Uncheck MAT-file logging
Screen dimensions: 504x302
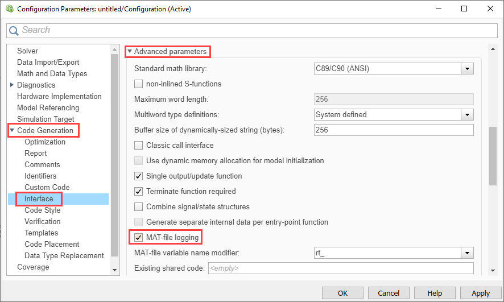click(139, 237)
